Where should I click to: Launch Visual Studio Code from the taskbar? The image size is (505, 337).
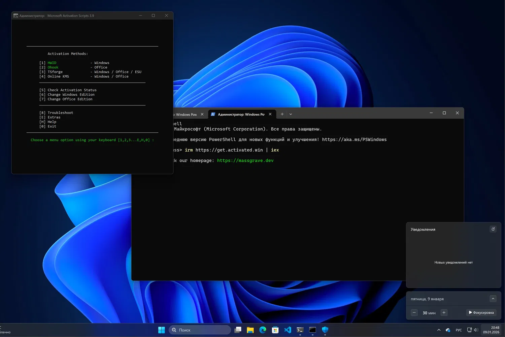288,330
